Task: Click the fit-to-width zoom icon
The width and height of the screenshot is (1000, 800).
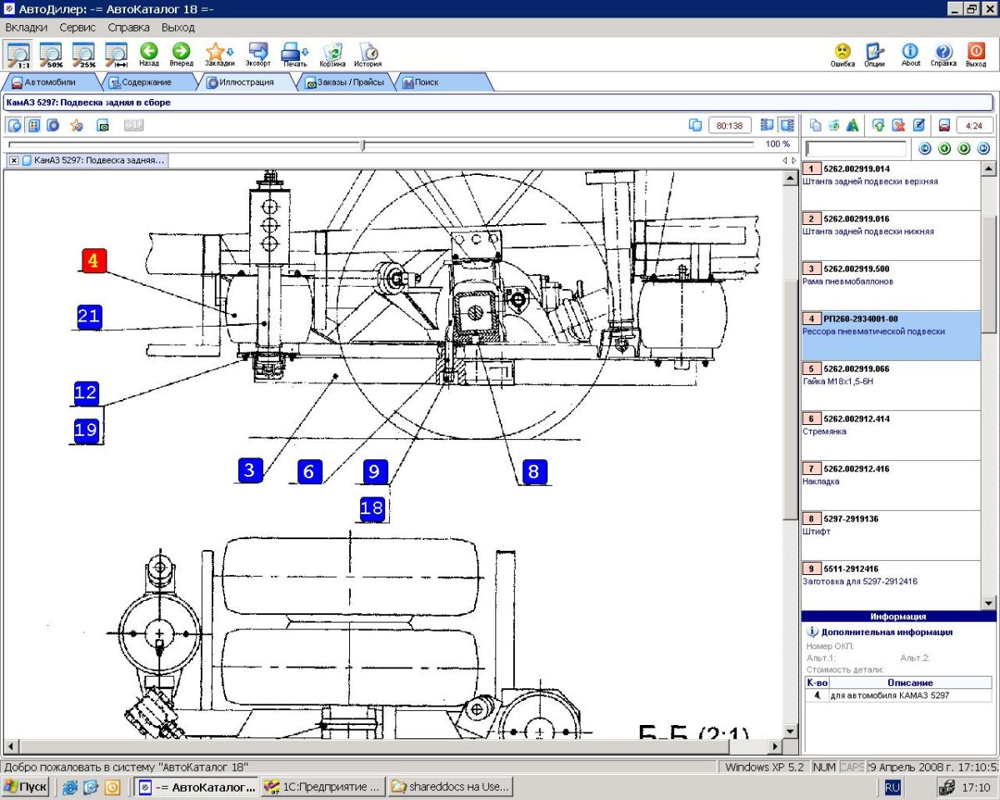Action: pyautogui.click(x=117, y=54)
